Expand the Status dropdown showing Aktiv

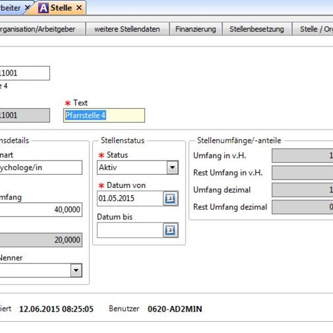(172, 167)
